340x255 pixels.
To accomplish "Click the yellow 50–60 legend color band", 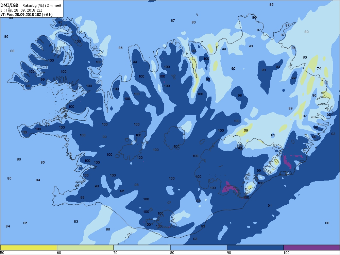I will click(29, 248).
